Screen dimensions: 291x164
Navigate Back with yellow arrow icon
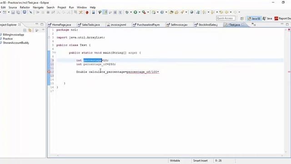point(226,12)
